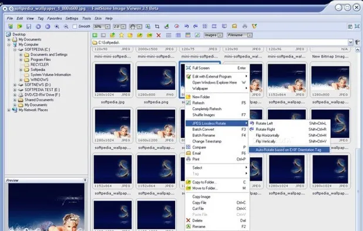Click the Red-Eye Removal icon
This screenshot has width=363, height=231.
[177, 26]
